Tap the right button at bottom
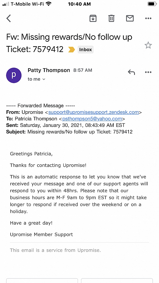The width and height of the screenshot is (159, 283). tap(117, 281)
